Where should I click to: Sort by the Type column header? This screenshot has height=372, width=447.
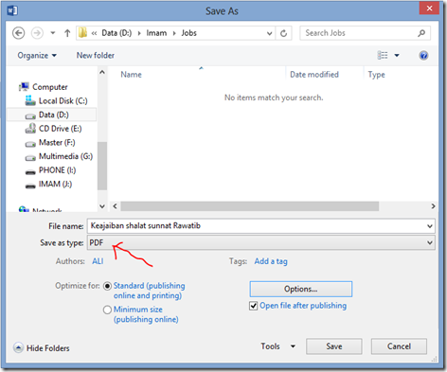tap(376, 75)
